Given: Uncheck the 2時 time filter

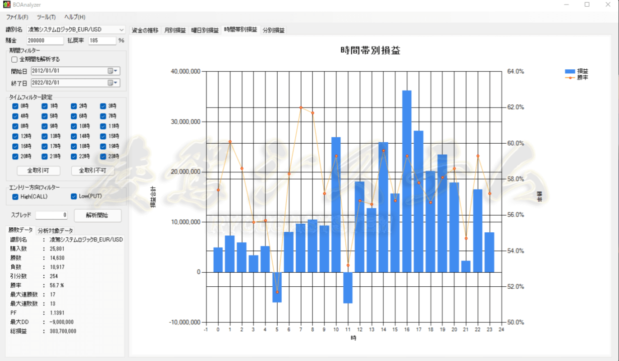Looking at the screenshot, I should (74, 106).
